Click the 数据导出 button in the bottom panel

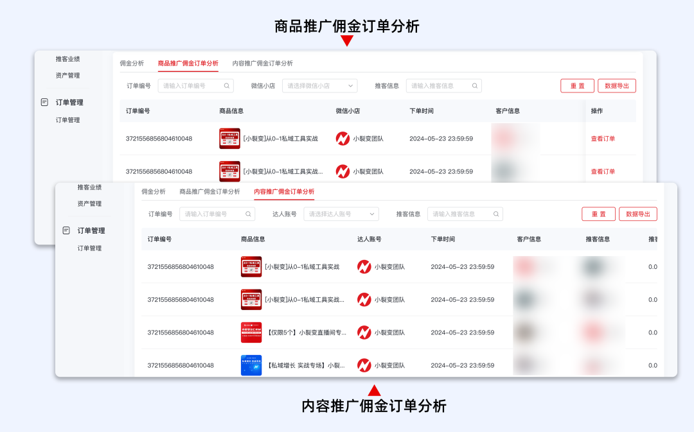637,214
